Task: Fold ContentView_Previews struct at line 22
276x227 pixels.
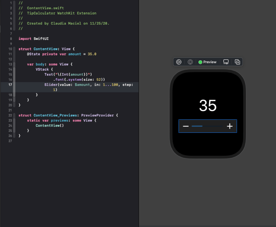Action: click(x=14, y=115)
